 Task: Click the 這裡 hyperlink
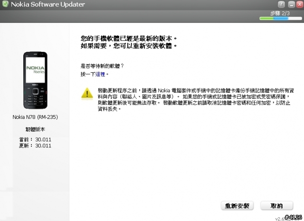[100, 74]
